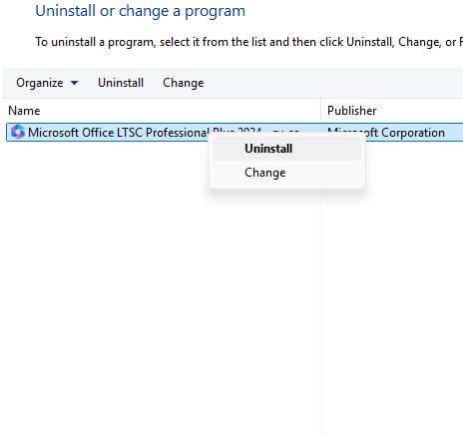This screenshot has width=463, height=436.
Task: Open the Organize dropdown menu
Action: click(x=47, y=83)
